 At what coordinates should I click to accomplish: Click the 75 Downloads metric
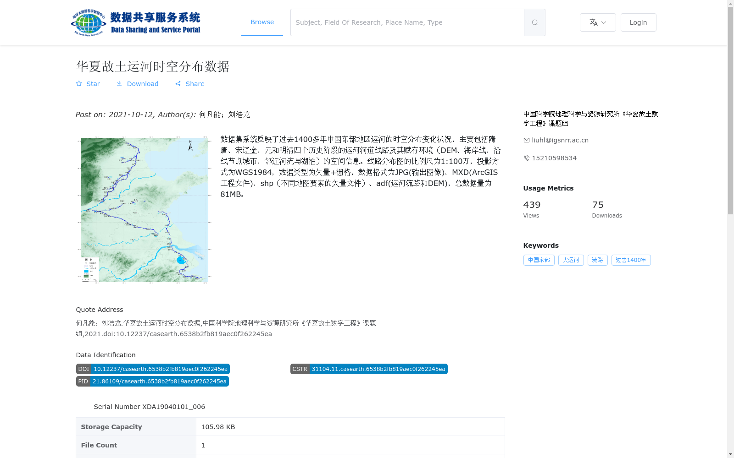607,209
